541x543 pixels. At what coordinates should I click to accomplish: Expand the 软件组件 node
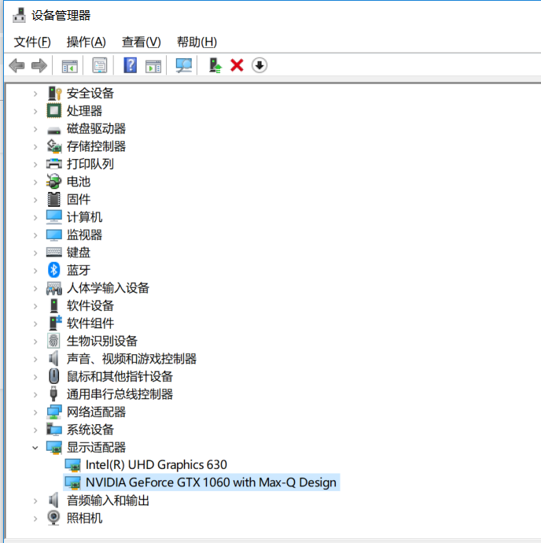35,323
